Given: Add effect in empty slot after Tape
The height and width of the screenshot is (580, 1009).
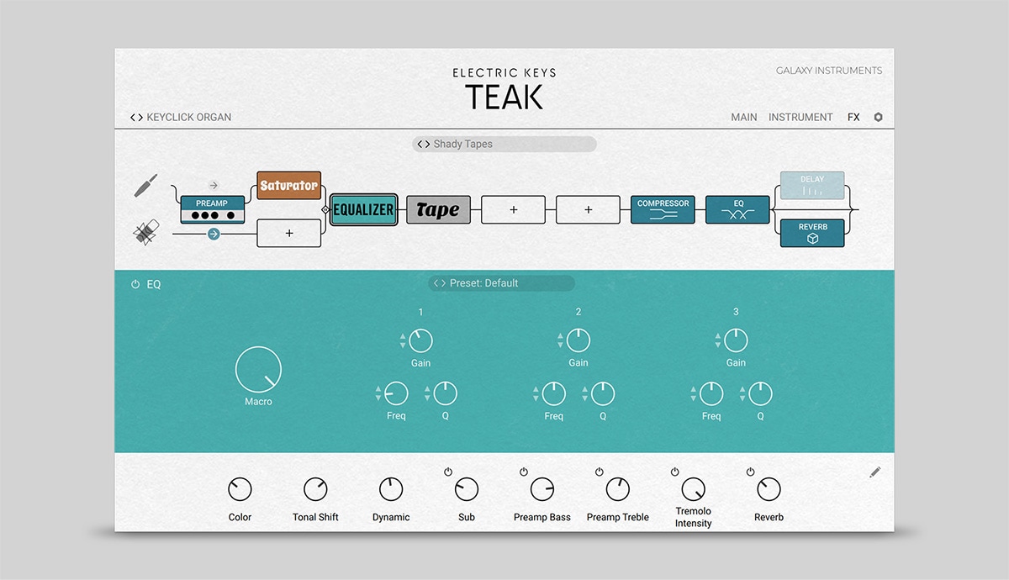Looking at the screenshot, I should 513,210.
